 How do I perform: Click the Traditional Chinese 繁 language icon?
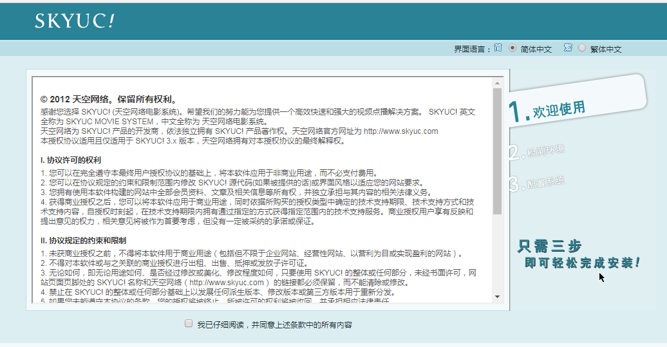pos(568,48)
